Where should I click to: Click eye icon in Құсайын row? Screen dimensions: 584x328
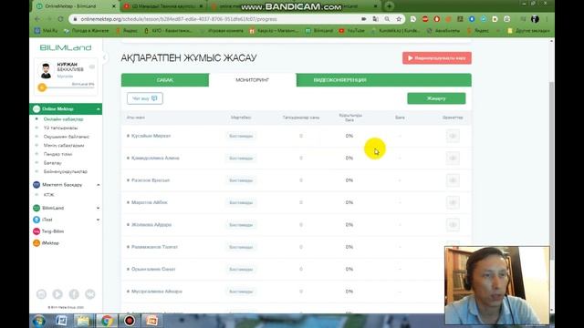tap(453, 136)
